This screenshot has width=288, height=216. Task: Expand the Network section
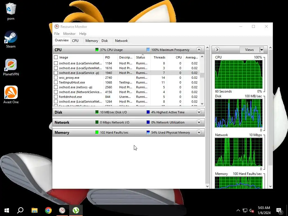(199, 122)
